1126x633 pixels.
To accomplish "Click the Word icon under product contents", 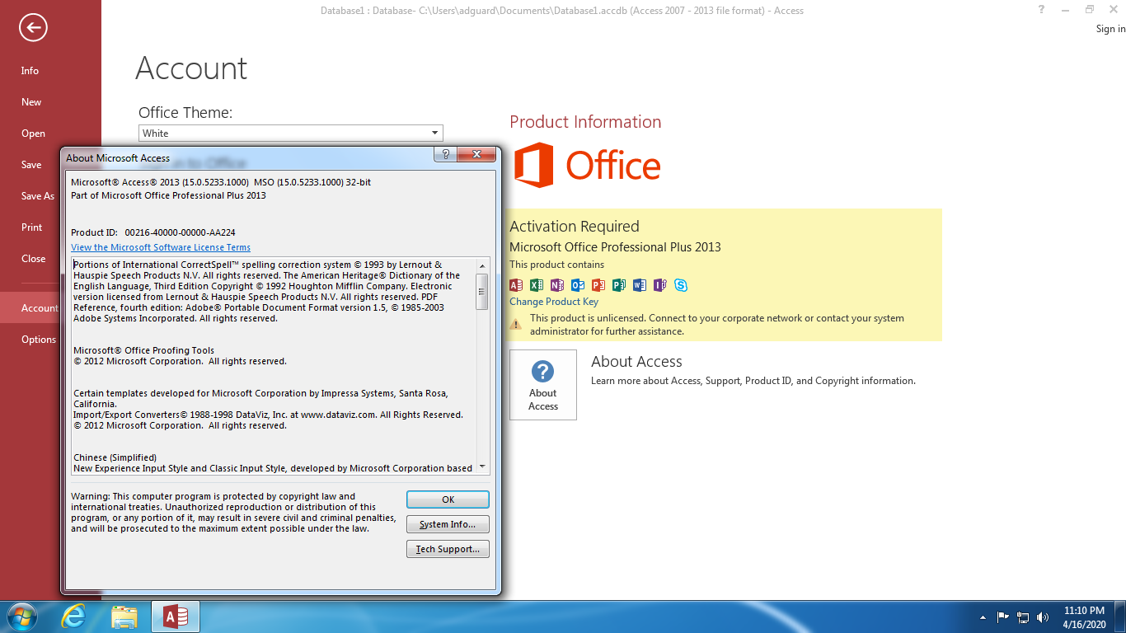I will click(640, 285).
